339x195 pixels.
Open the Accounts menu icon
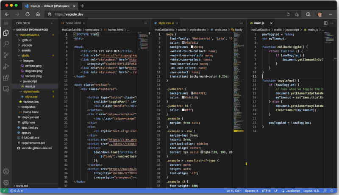click(x=6, y=172)
